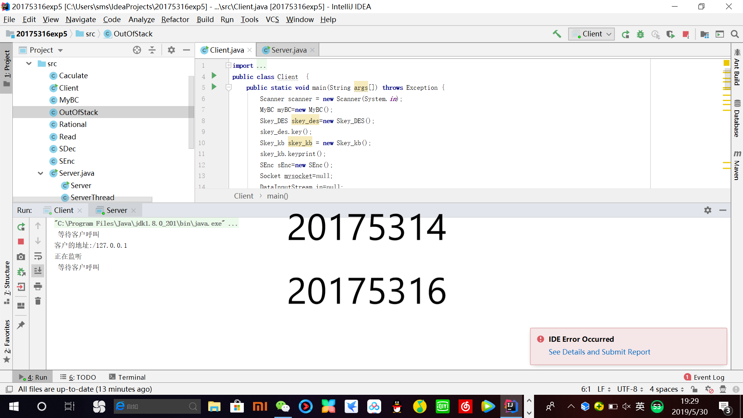Click the camera dump threads icon
Image resolution: width=743 pixels, height=418 pixels.
click(21, 257)
